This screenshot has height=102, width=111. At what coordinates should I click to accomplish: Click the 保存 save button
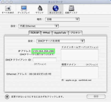[x=96, y=96]
